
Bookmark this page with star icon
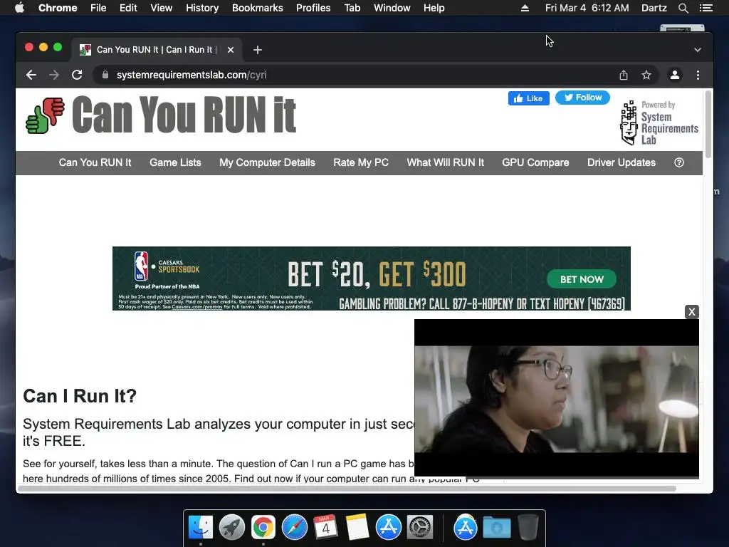[x=646, y=75]
